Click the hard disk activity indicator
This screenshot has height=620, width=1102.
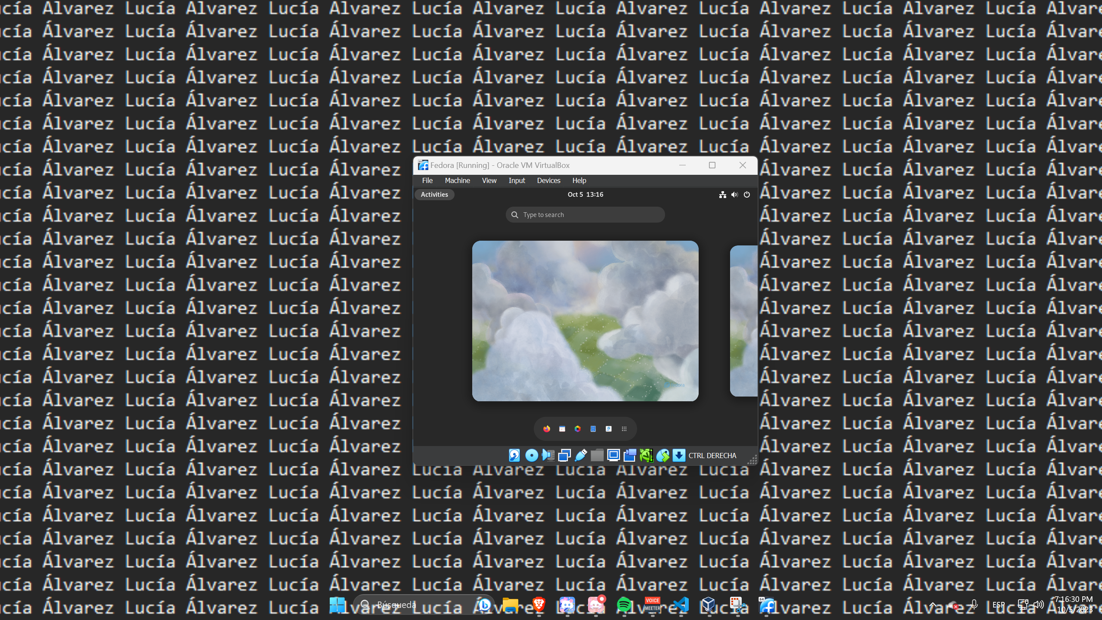(514, 455)
